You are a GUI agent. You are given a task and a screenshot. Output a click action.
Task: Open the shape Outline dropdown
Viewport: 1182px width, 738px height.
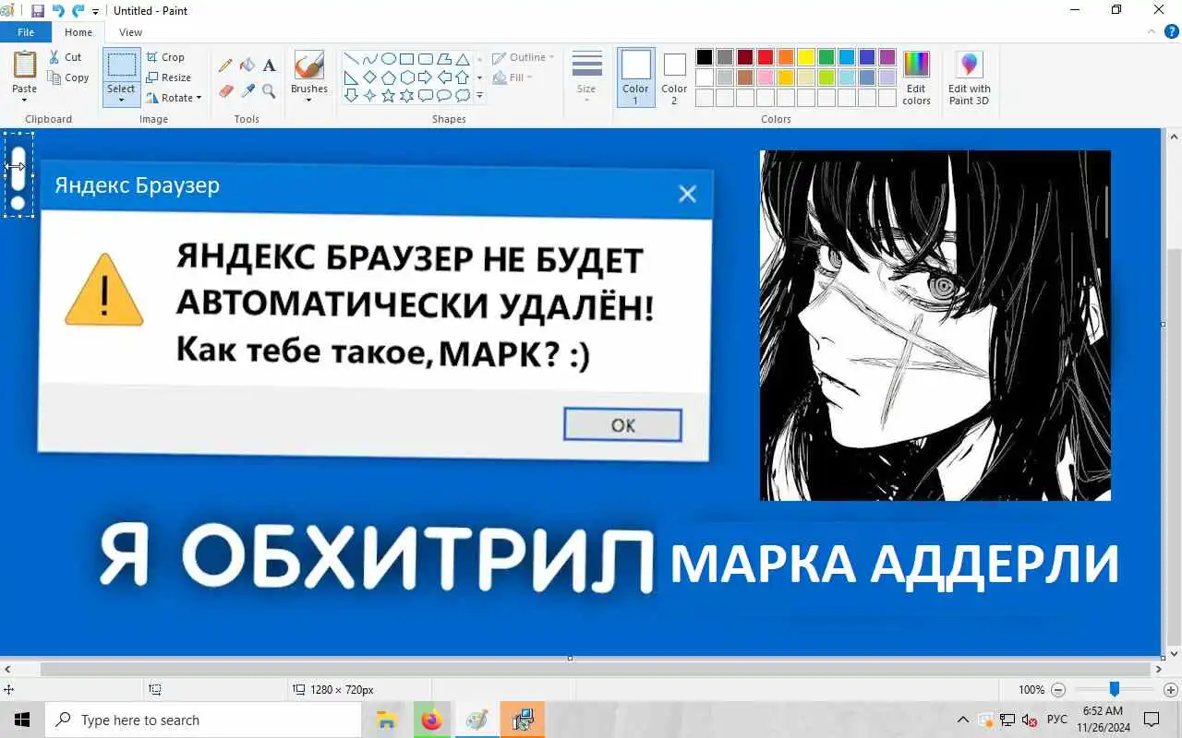(523, 57)
